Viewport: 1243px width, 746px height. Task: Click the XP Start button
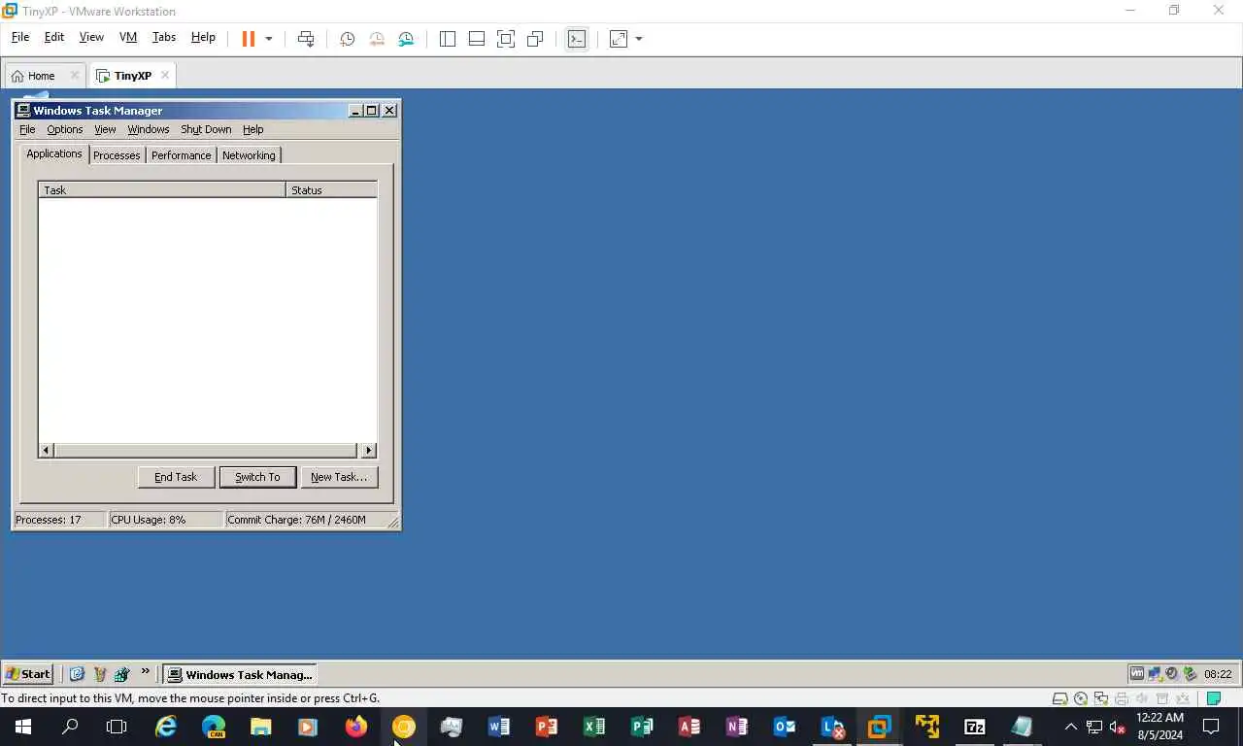pos(28,673)
